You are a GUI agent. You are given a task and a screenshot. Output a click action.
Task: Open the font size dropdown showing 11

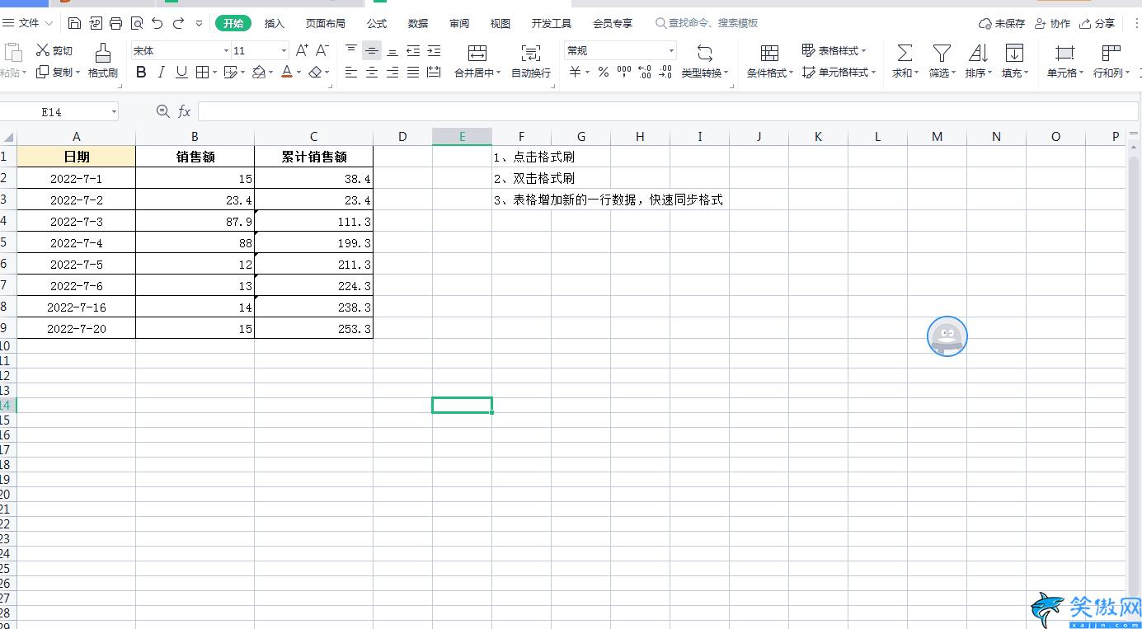click(284, 51)
